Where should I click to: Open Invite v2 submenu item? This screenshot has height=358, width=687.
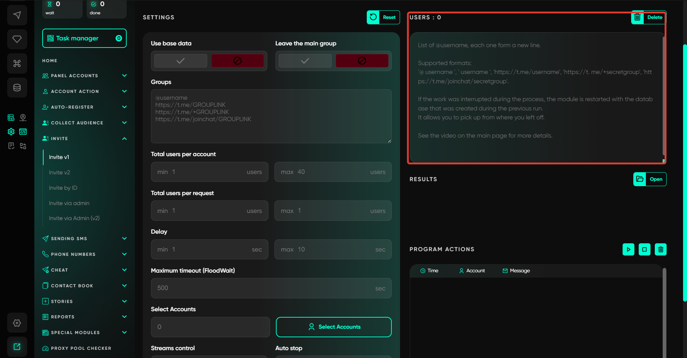click(59, 173)
